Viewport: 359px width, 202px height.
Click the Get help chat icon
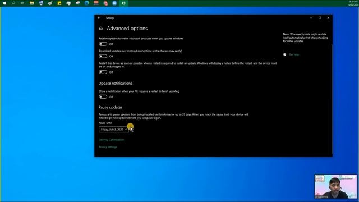point(284,54)
